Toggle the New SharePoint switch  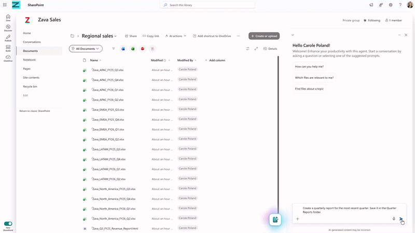pos(8,224)
